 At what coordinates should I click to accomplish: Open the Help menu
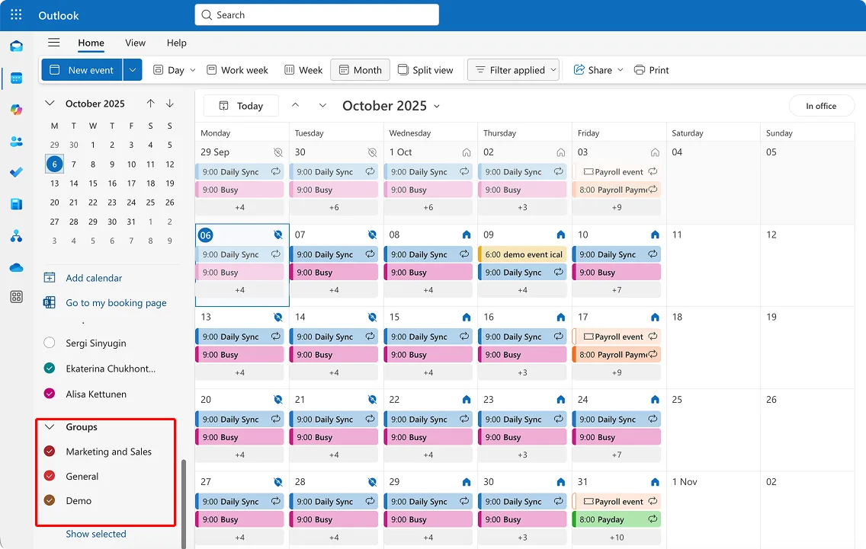[176, 43]
